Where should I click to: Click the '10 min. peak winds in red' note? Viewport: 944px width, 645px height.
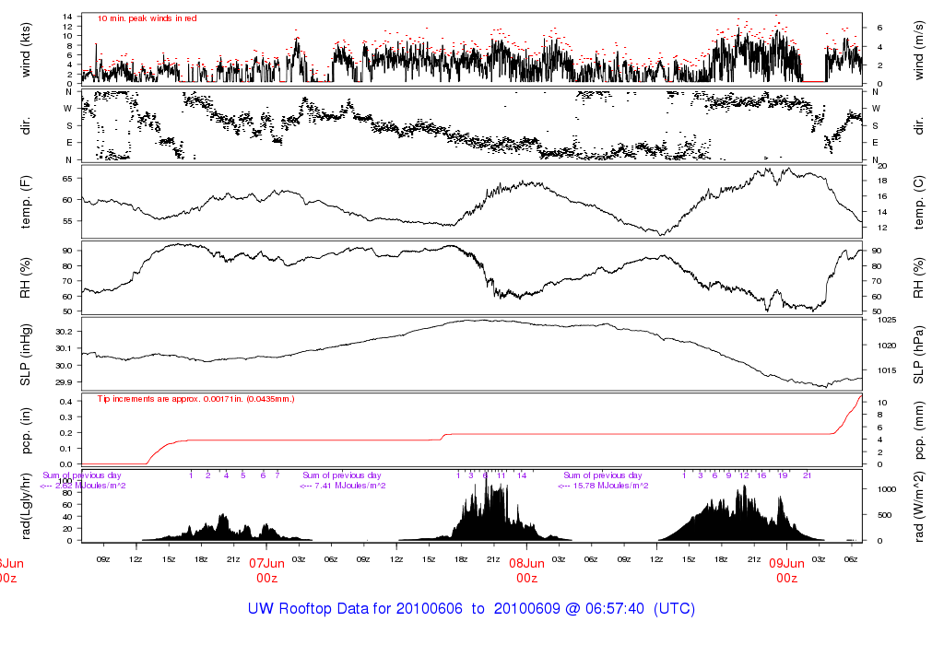pyautogui.click(x=147, y=18)
